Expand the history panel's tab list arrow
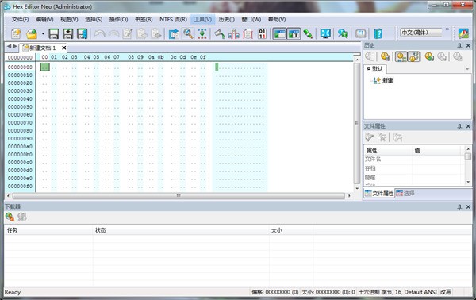Viewport: 476px width, 300px height. (x=467, y=70)
